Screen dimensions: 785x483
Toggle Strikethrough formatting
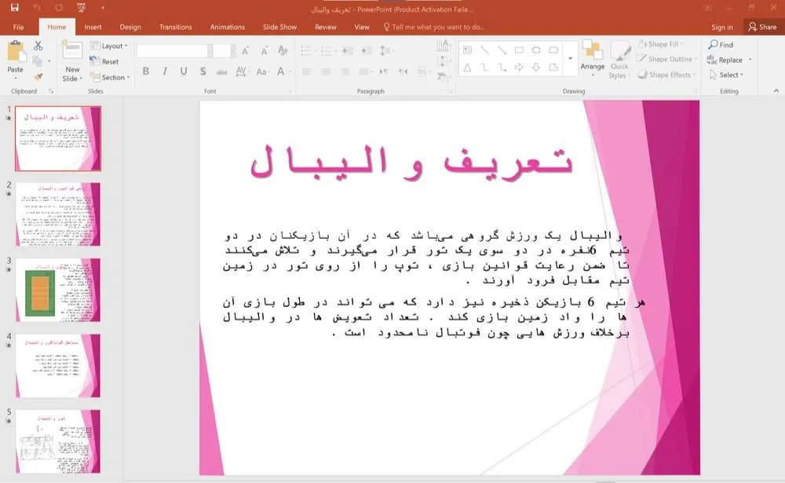[x=222, y=72]
